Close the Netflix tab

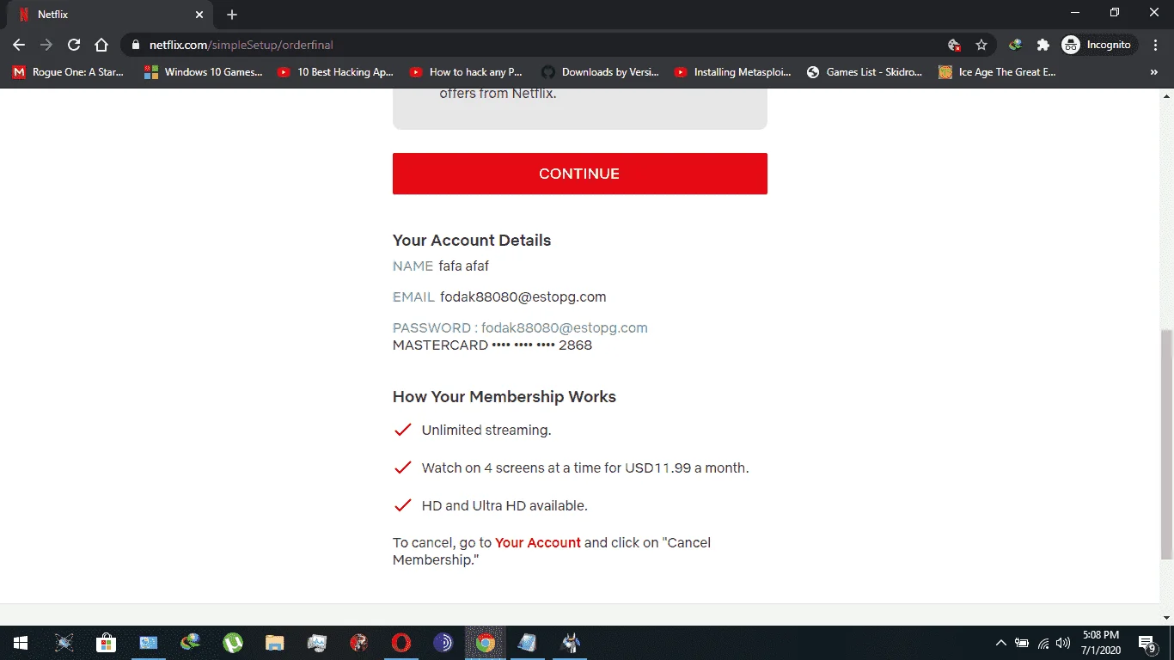pyautogui.click(x=199, y=15)
